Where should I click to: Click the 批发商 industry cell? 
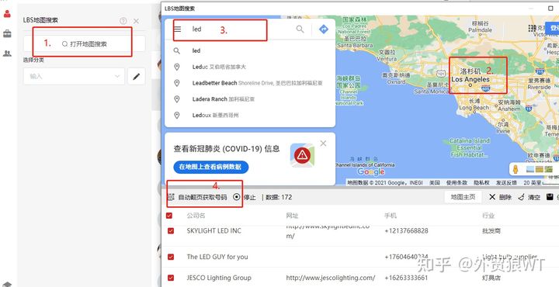click(x=491, y=230)
